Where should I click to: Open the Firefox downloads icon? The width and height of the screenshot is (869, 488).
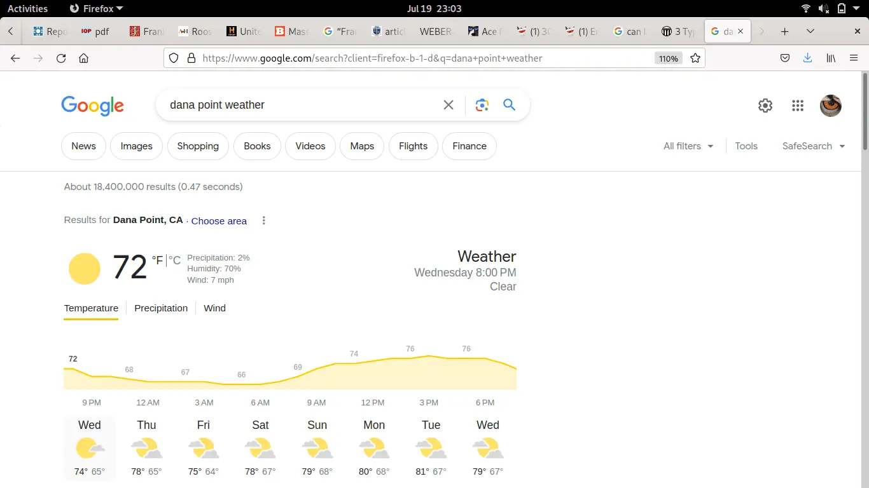point(807,58)
